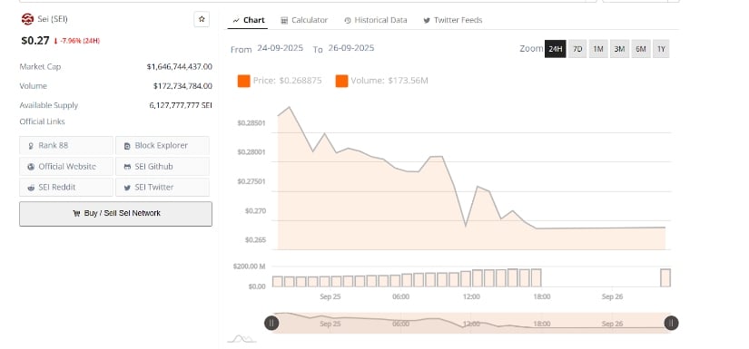Screen dimensions: 749x349
Task: Open the Chart tab
Action: pyautogui.click(x=248, y=20)
